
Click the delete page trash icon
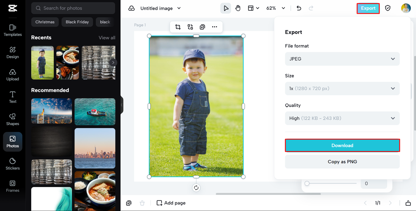142,203
